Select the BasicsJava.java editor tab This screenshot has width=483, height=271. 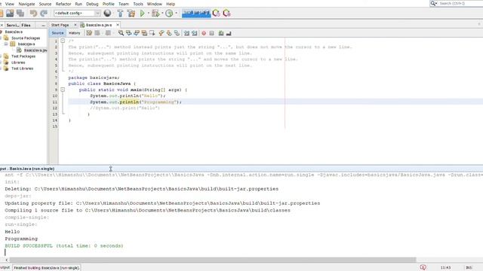click(99, 25)
